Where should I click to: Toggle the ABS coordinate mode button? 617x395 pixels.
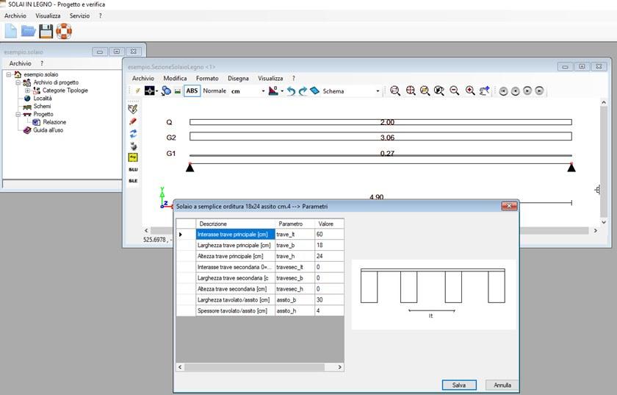[x=192, y=91]
